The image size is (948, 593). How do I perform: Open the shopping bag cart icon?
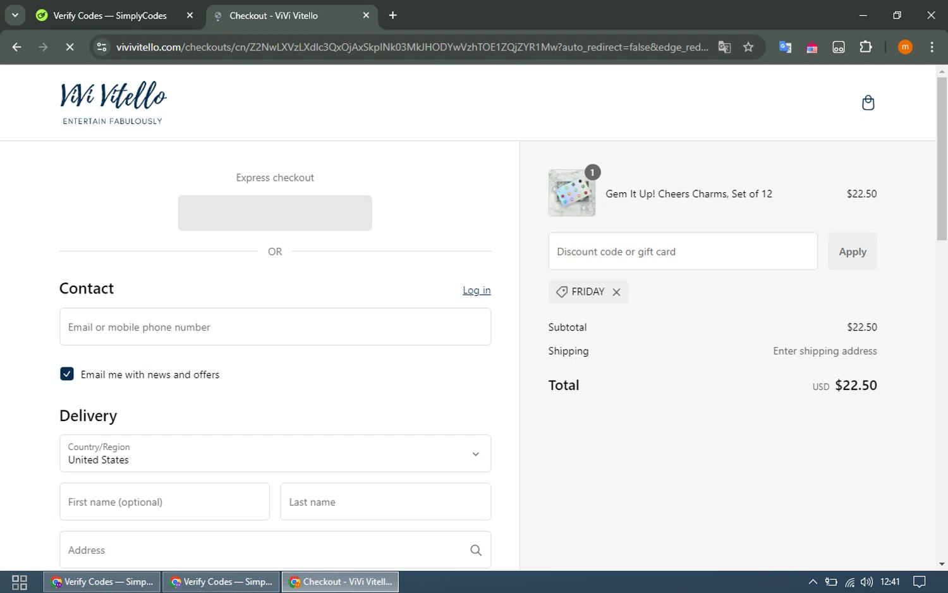(868, 102)
